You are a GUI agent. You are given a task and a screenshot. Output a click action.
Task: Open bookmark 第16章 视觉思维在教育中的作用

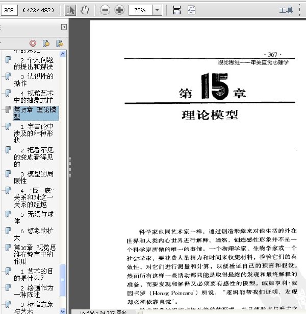(35, 255)
